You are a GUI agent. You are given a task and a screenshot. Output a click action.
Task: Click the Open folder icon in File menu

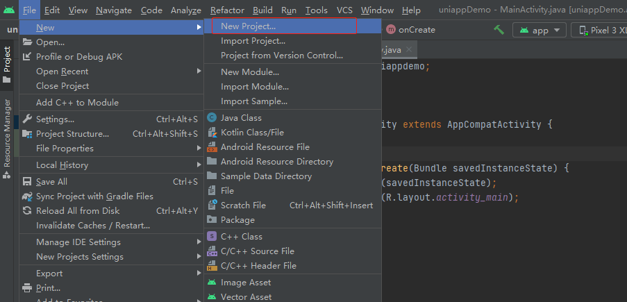27,42
